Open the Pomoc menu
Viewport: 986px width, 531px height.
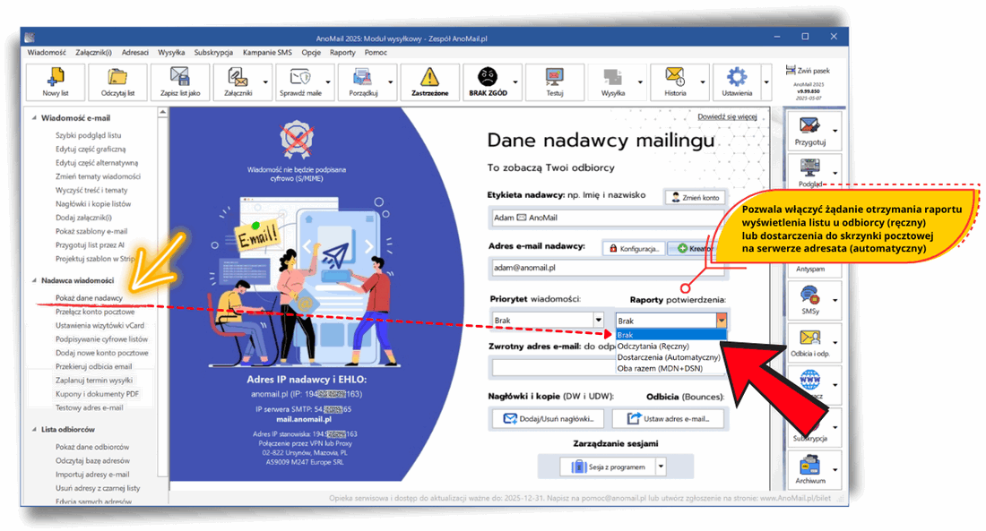coord(376,53)
